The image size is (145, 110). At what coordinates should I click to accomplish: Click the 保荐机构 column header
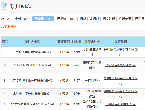coord(120,42)
